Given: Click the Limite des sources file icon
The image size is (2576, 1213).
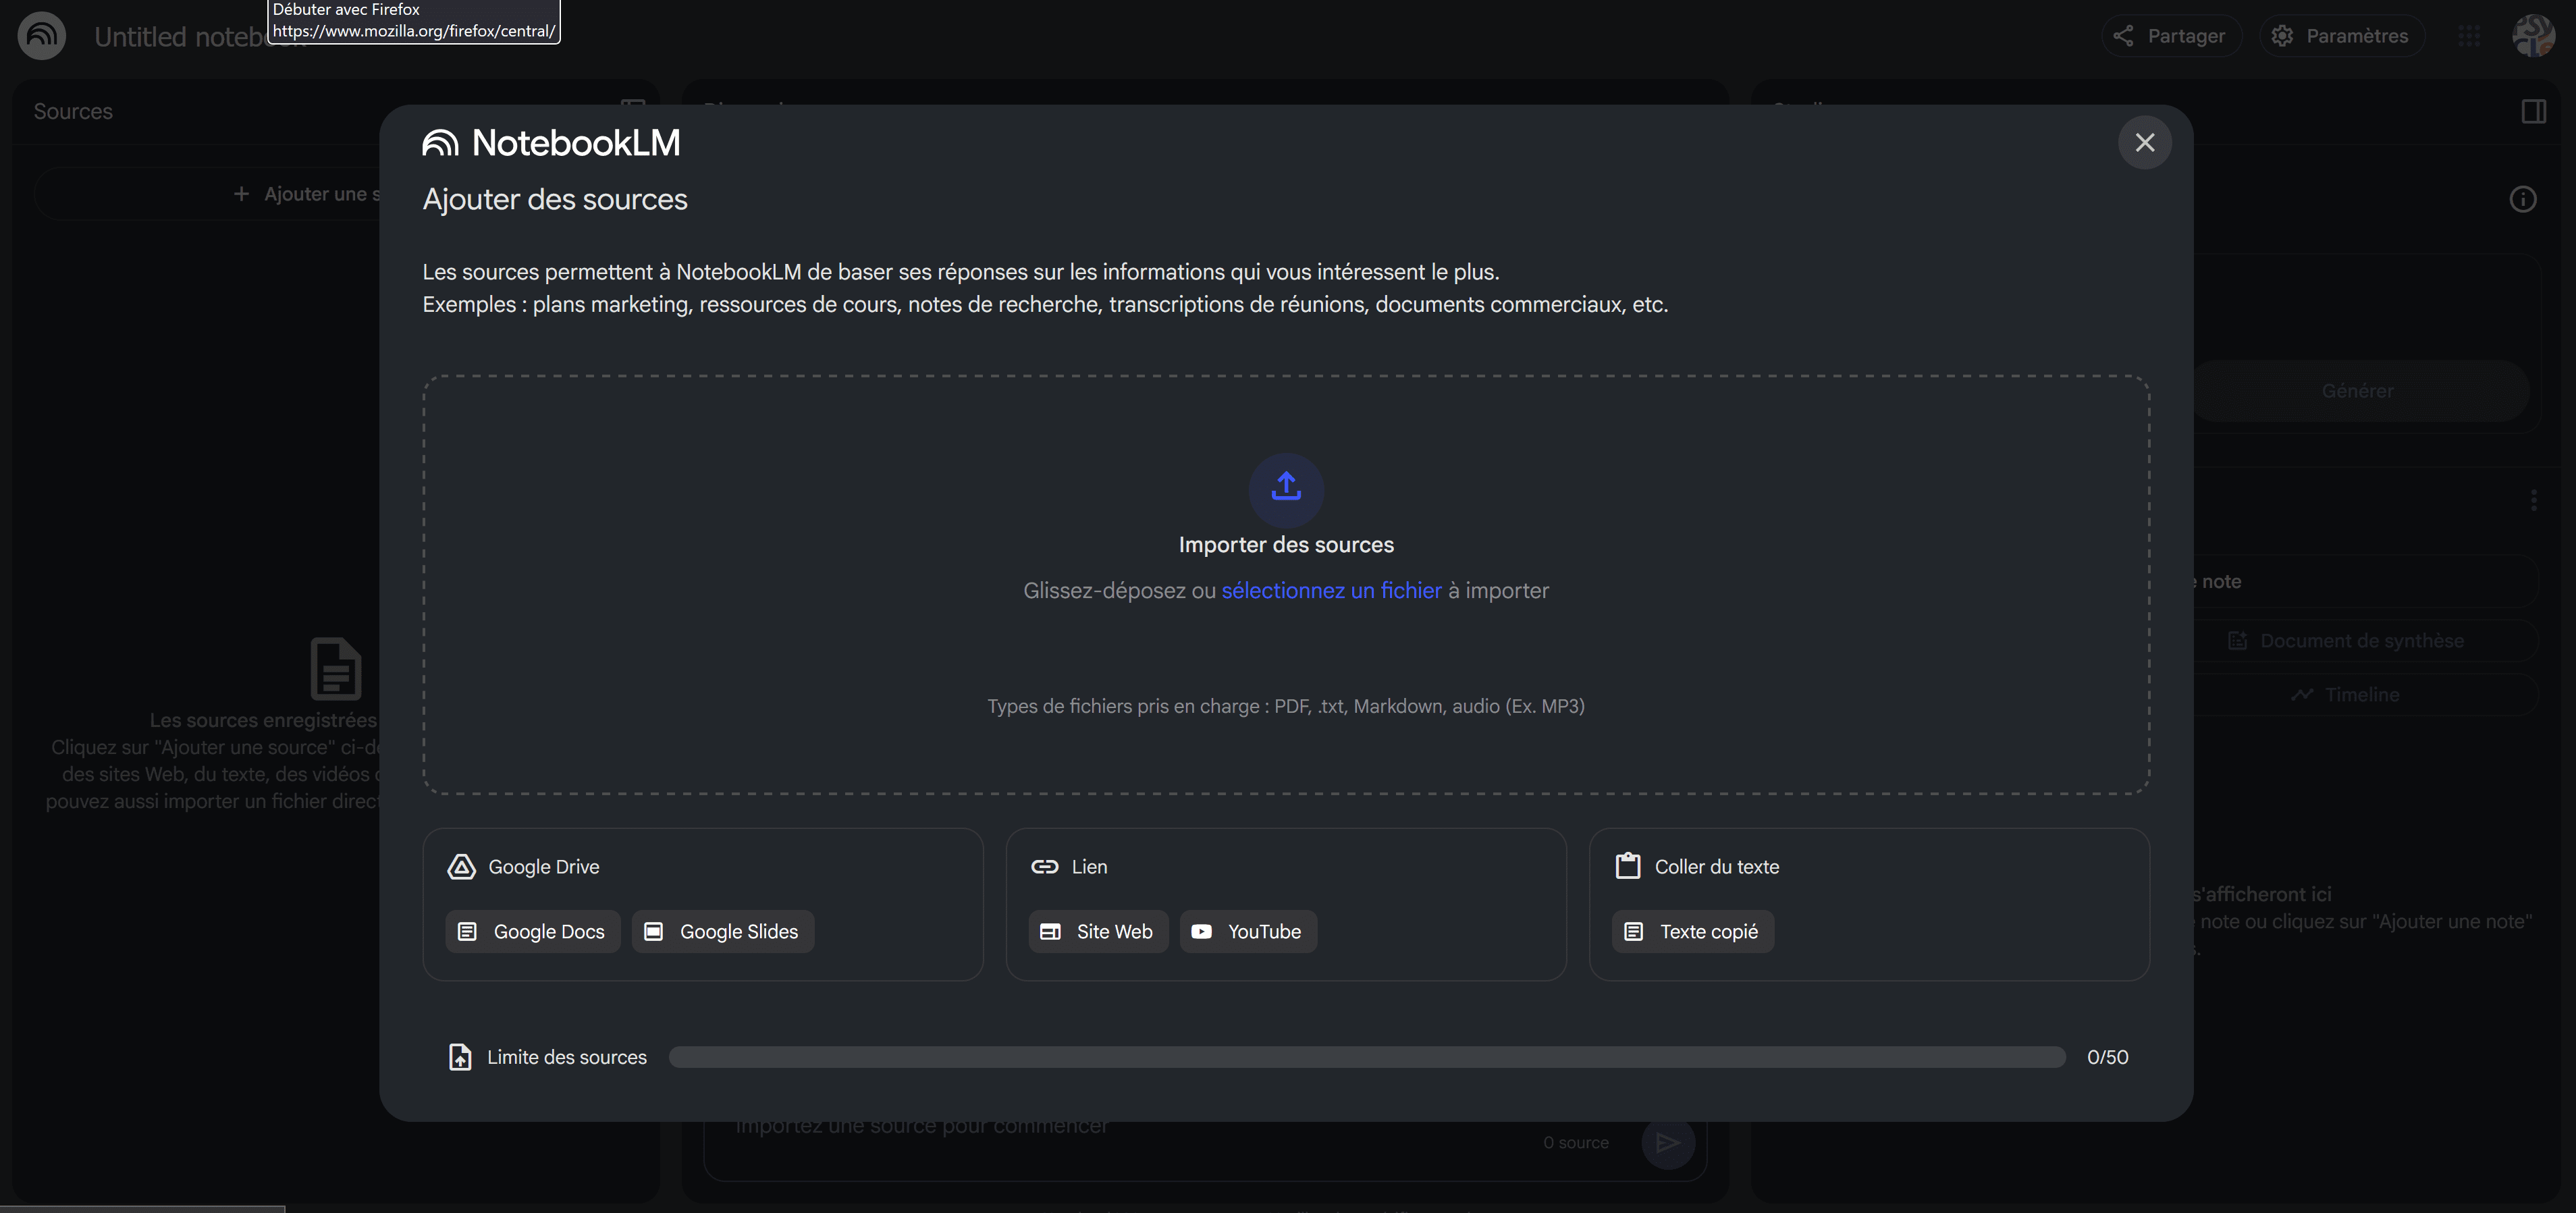Looking at the screenshot, I should point(460,1057).
